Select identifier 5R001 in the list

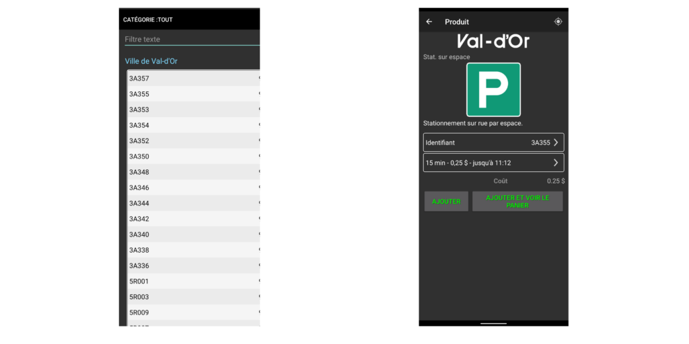194,282
